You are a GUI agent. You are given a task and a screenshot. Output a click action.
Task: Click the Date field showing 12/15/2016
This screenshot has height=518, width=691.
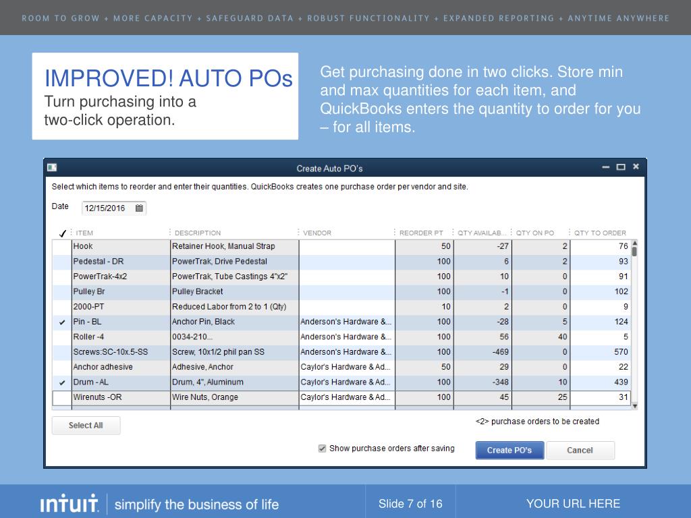[x=114, y=208]
